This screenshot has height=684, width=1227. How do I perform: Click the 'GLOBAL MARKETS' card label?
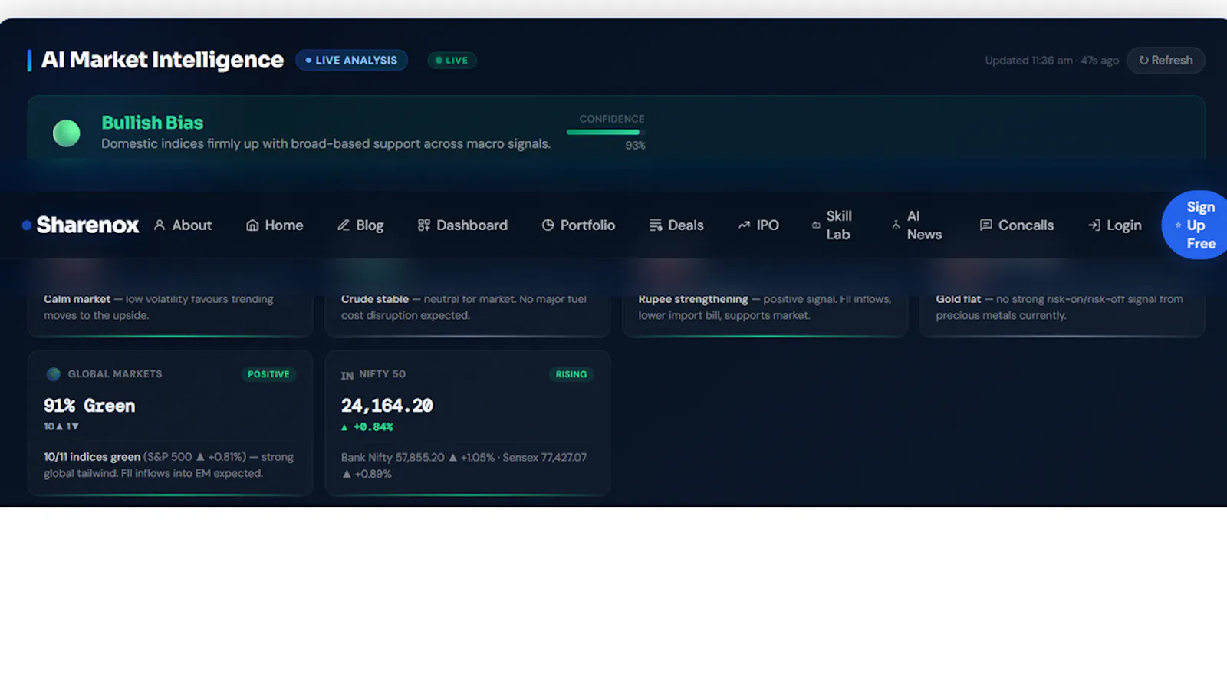[115, 374]
